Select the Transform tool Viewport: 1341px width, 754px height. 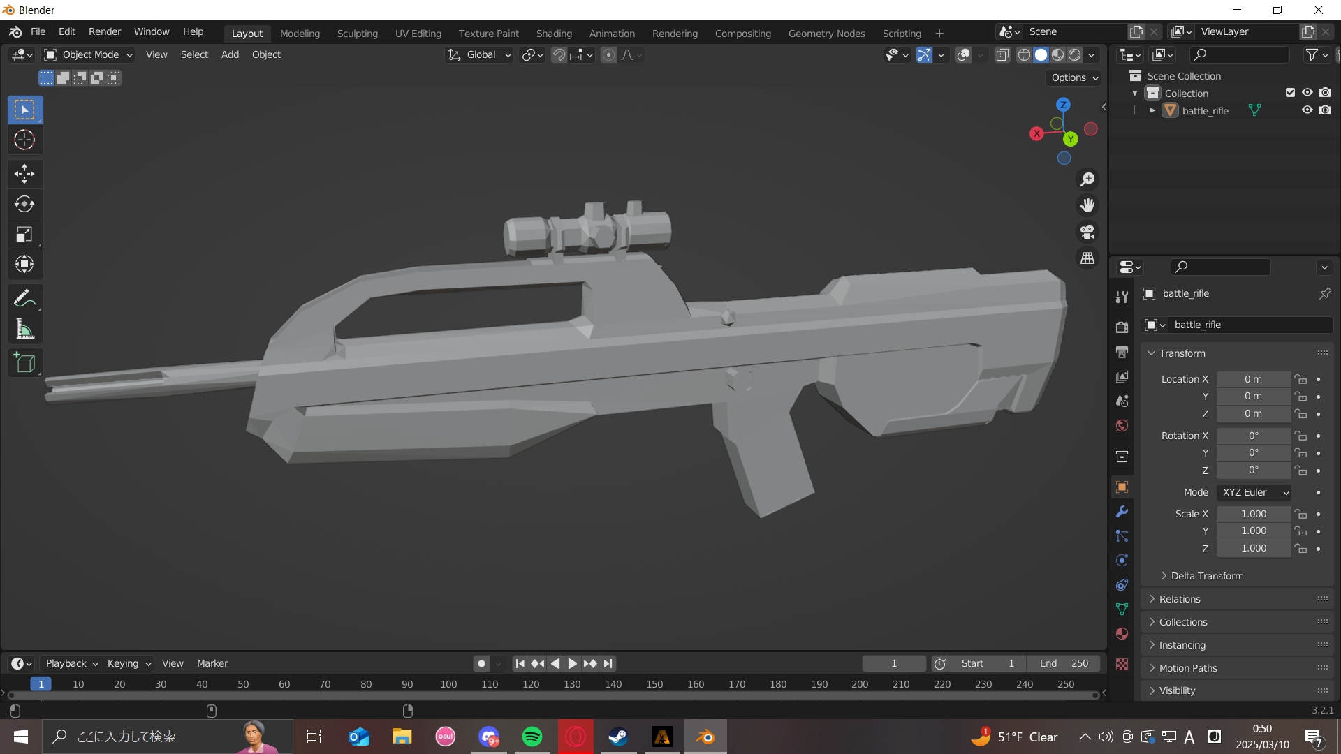24,264
